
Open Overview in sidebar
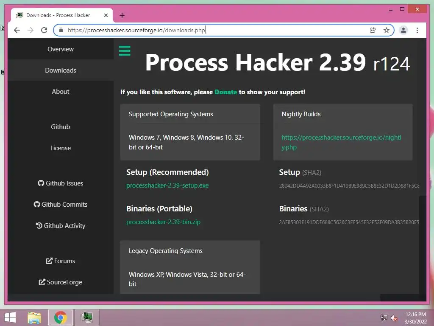tap(61, 49)
